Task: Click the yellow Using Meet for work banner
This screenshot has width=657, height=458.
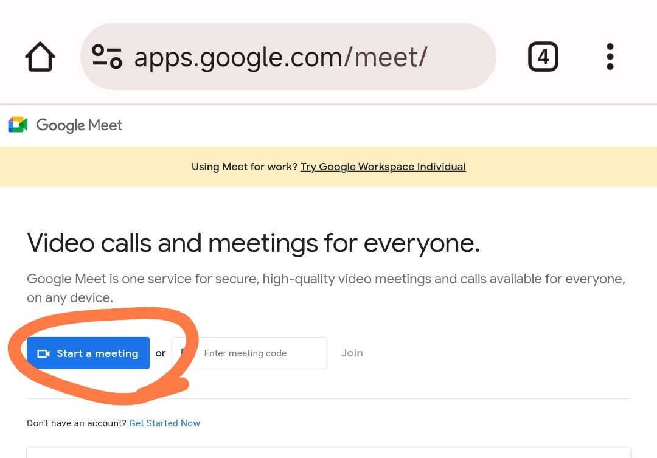Action: tap(328, 166)
